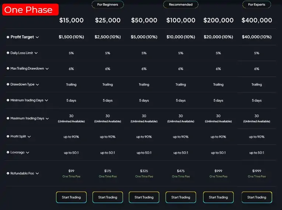
Task: Expand the Daily Loss Limit chevron
Action: pos(36,53)
